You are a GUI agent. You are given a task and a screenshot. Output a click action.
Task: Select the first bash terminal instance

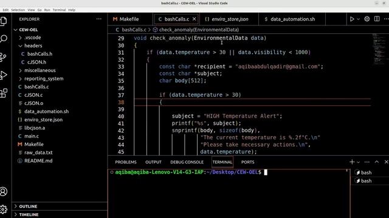coord(371,173)
